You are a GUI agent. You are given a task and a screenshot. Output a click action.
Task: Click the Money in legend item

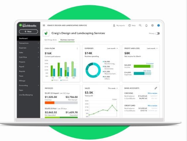pyautogui.click(x=55, y=80)
